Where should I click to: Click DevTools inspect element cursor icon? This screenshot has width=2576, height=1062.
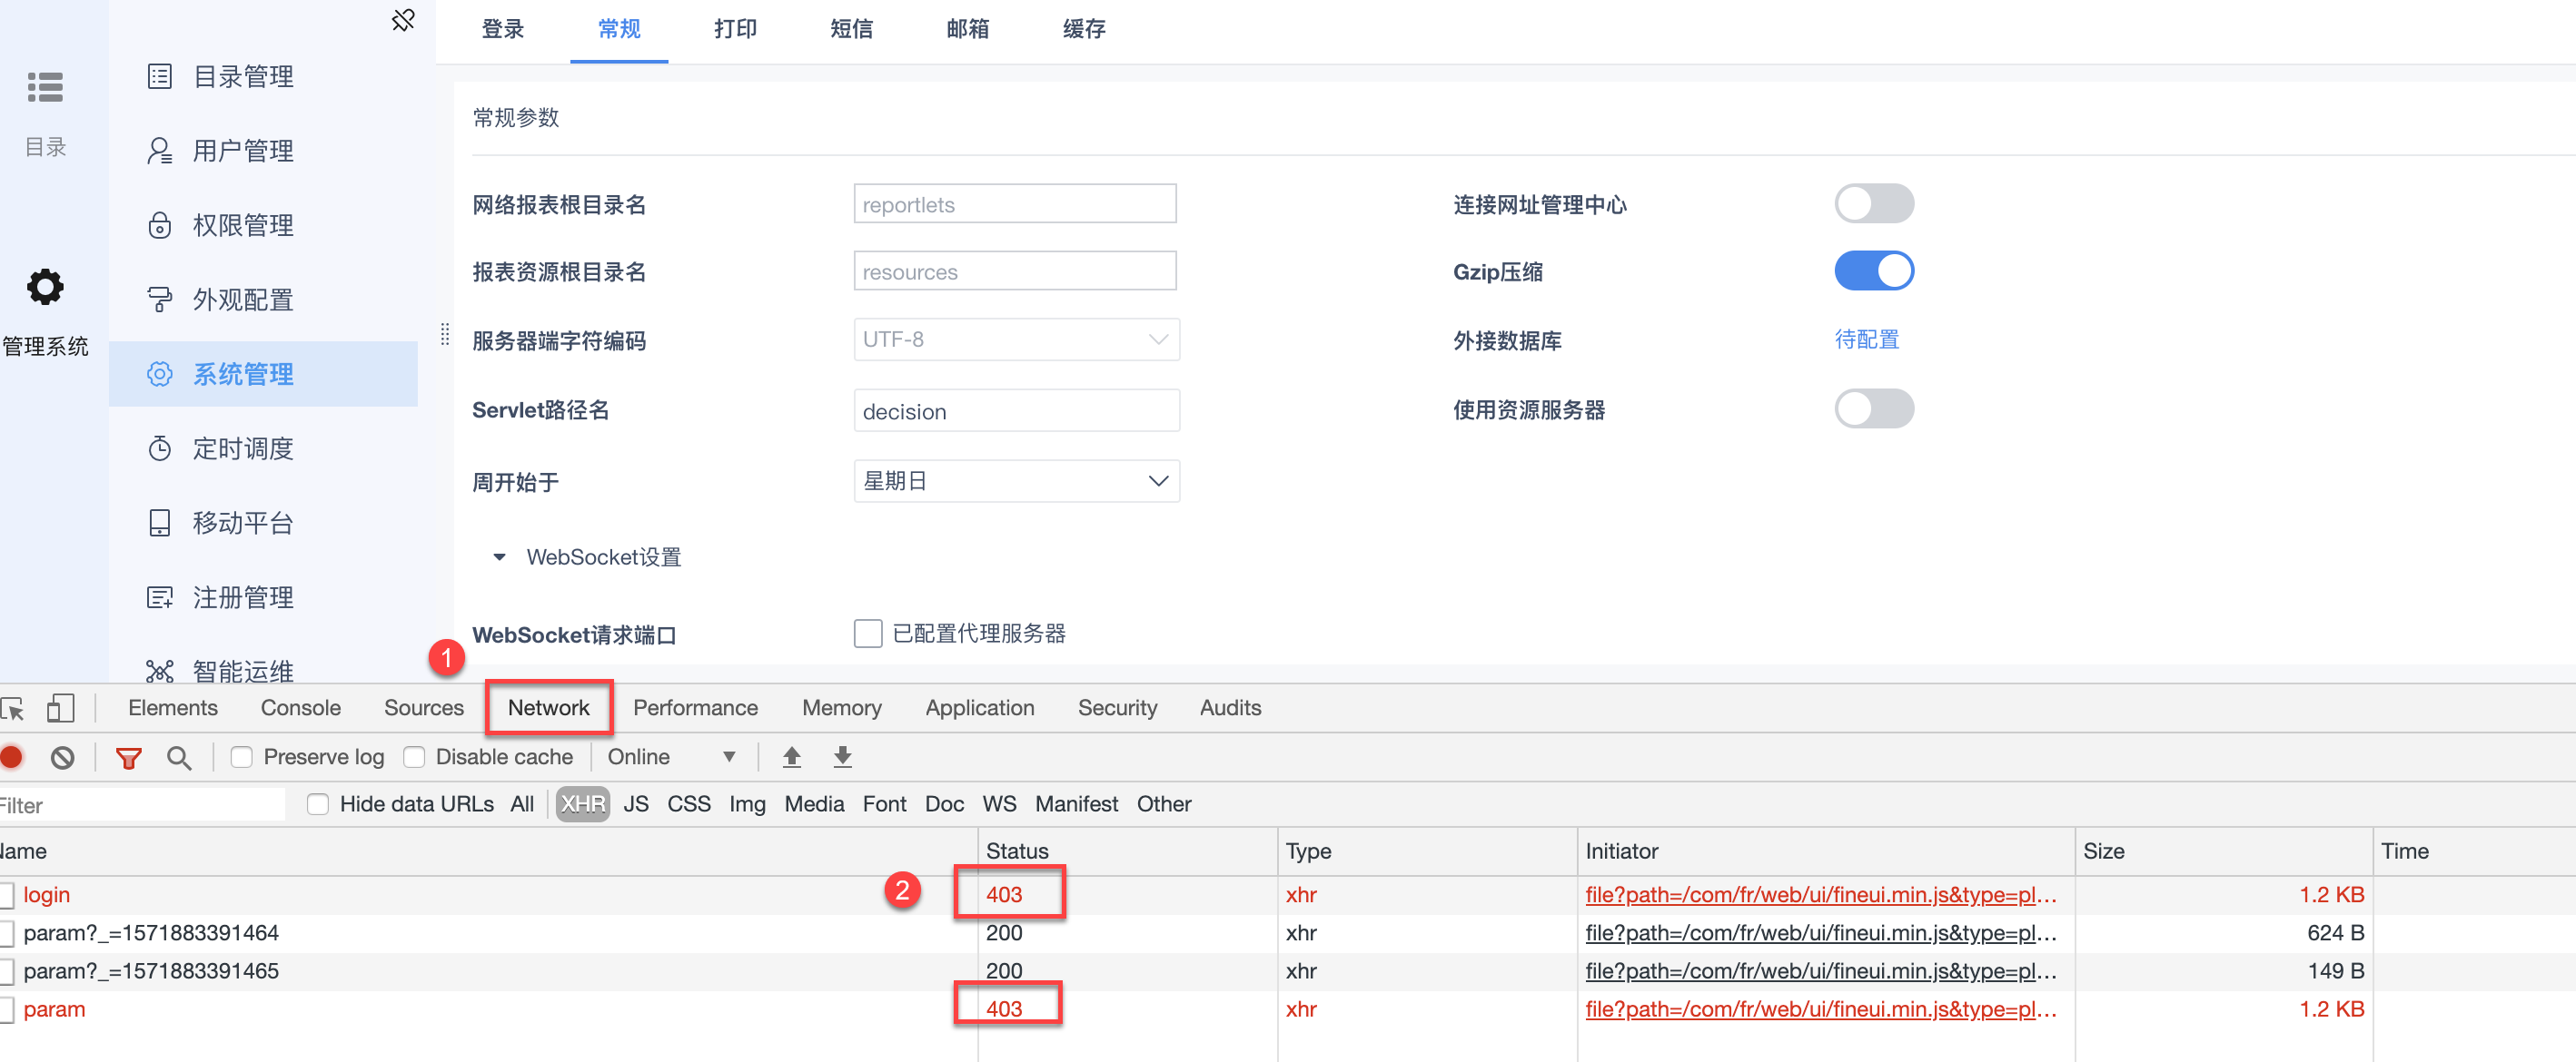coord(13,709)
